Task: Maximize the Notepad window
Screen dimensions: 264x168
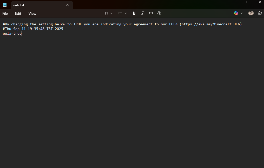Action: coord(248,2)
